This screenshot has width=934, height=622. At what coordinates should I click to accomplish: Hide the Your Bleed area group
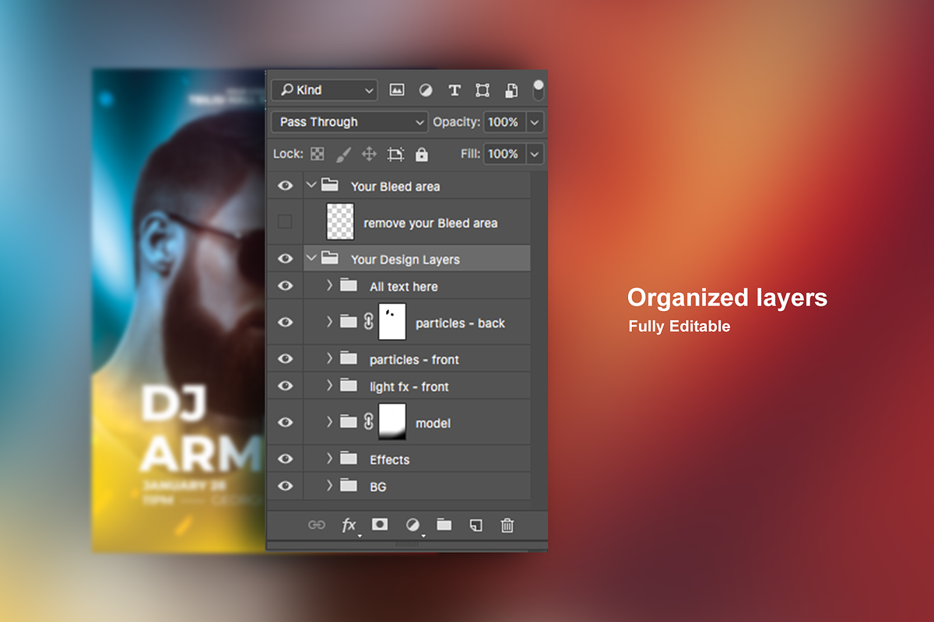coord(285,186)
